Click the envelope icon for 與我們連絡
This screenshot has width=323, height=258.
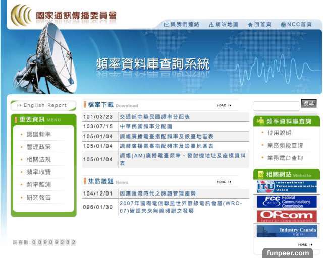click(x=166, y=25)
